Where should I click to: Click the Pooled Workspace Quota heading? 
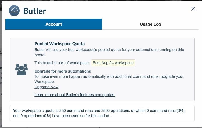click(x=59, y=44)
